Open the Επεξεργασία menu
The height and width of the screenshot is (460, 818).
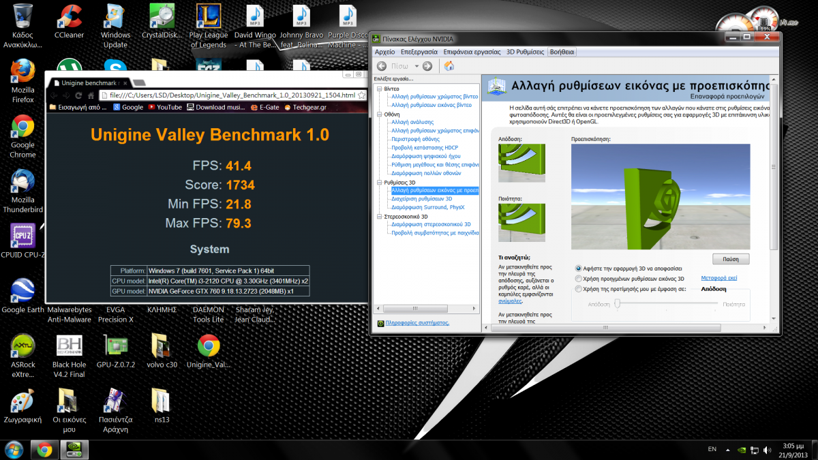[419, 51]
